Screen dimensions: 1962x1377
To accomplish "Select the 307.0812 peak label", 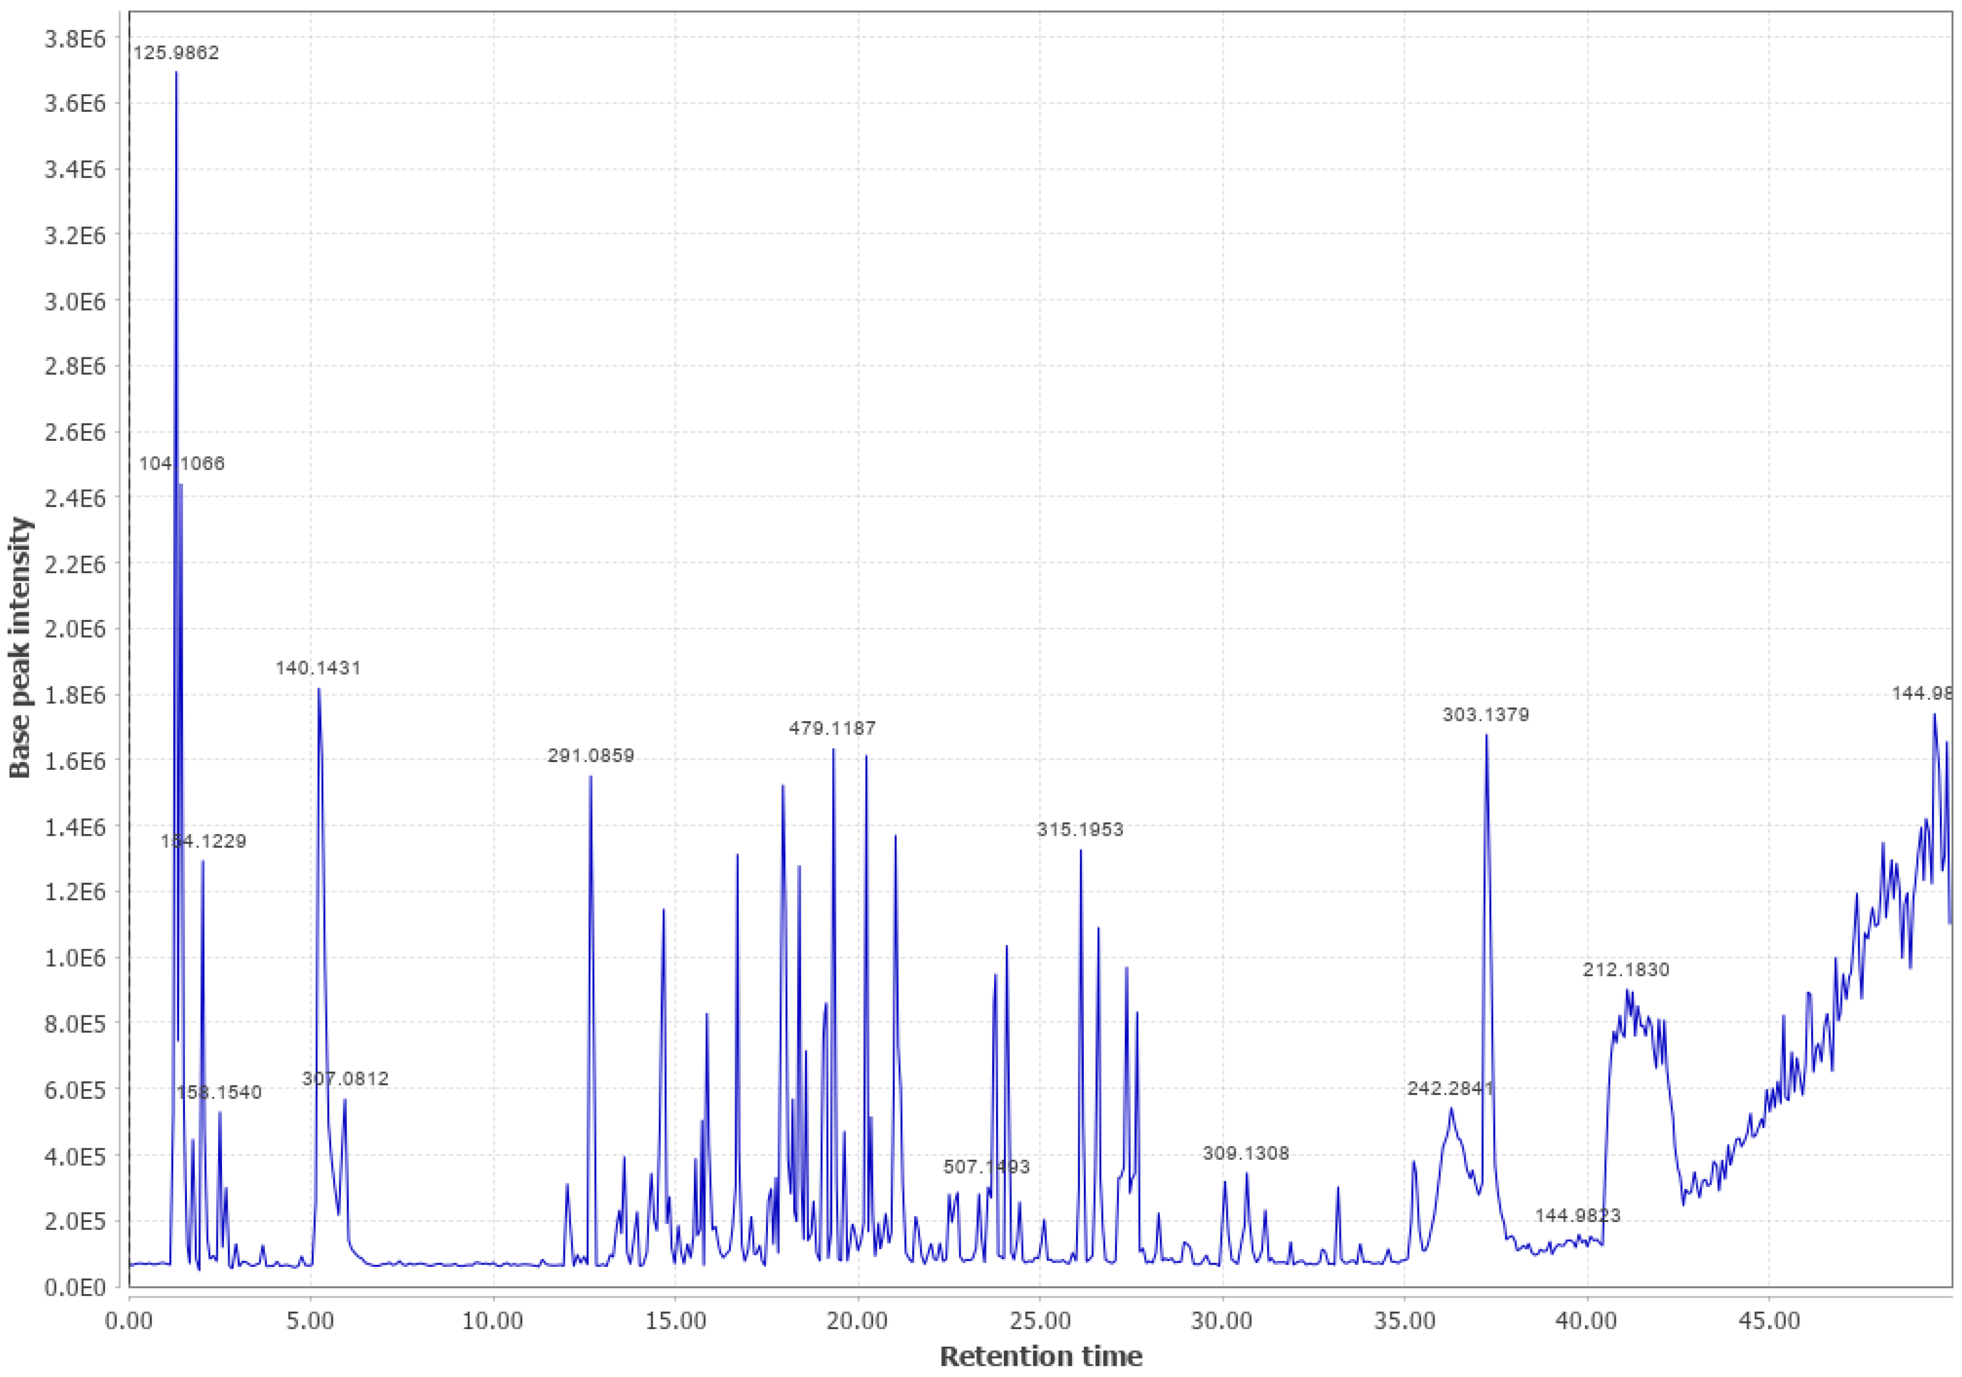I will 345,1079.
